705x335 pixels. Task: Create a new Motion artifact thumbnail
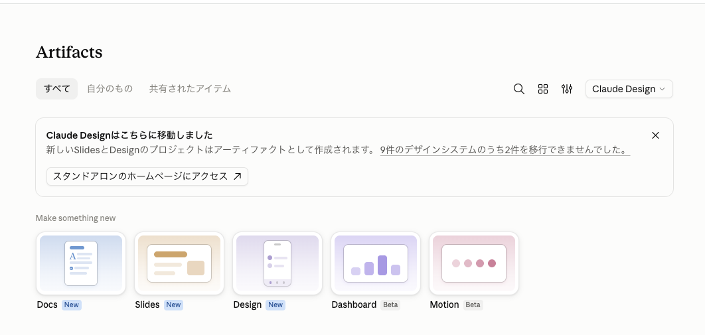click(474, 263)
